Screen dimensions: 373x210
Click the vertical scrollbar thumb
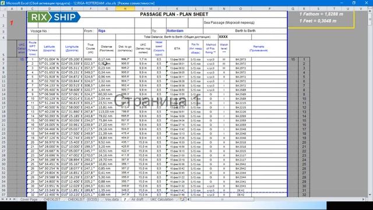[370, 19]
